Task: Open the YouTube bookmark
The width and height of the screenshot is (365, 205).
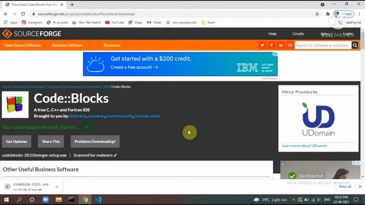Action: tap(115, 22)
